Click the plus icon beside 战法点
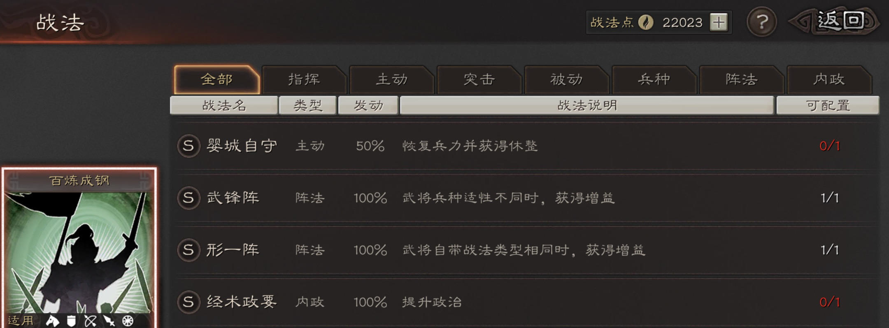The width and height of the screenshot is (889, 328). click(x=719, y=22)
